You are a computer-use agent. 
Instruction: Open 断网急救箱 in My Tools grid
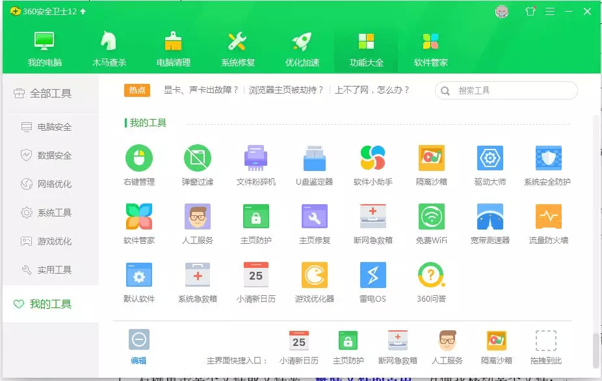point(373,224)
